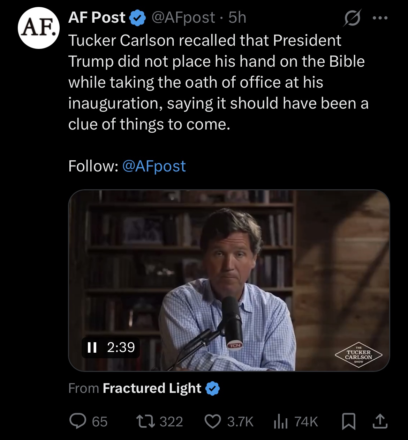408x440 pixels.
Task: Open the Fractured Light source account
Action: tap(152, 388)
